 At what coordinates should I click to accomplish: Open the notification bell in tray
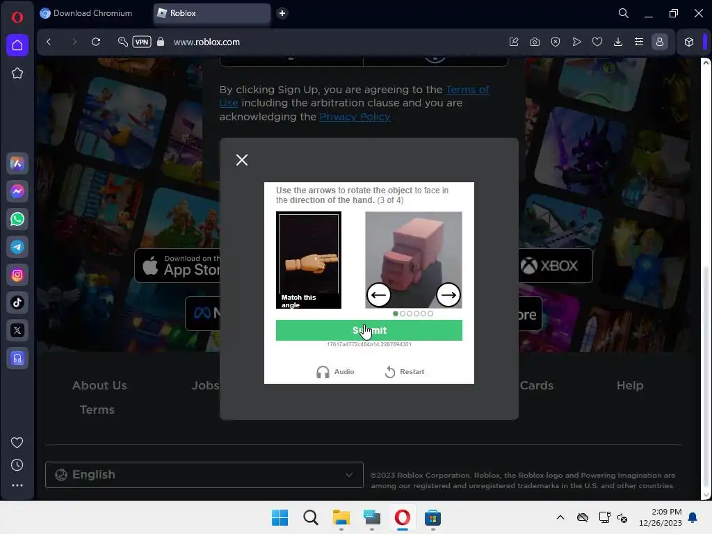[x=693, y=517]
